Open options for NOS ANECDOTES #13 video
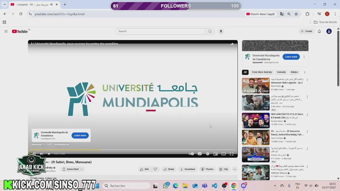Viewport: 340px width, 191px height. point(307,115)
